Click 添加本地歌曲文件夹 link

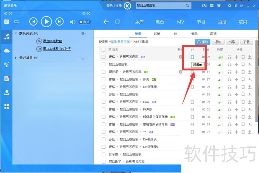[x=57, y=49]
